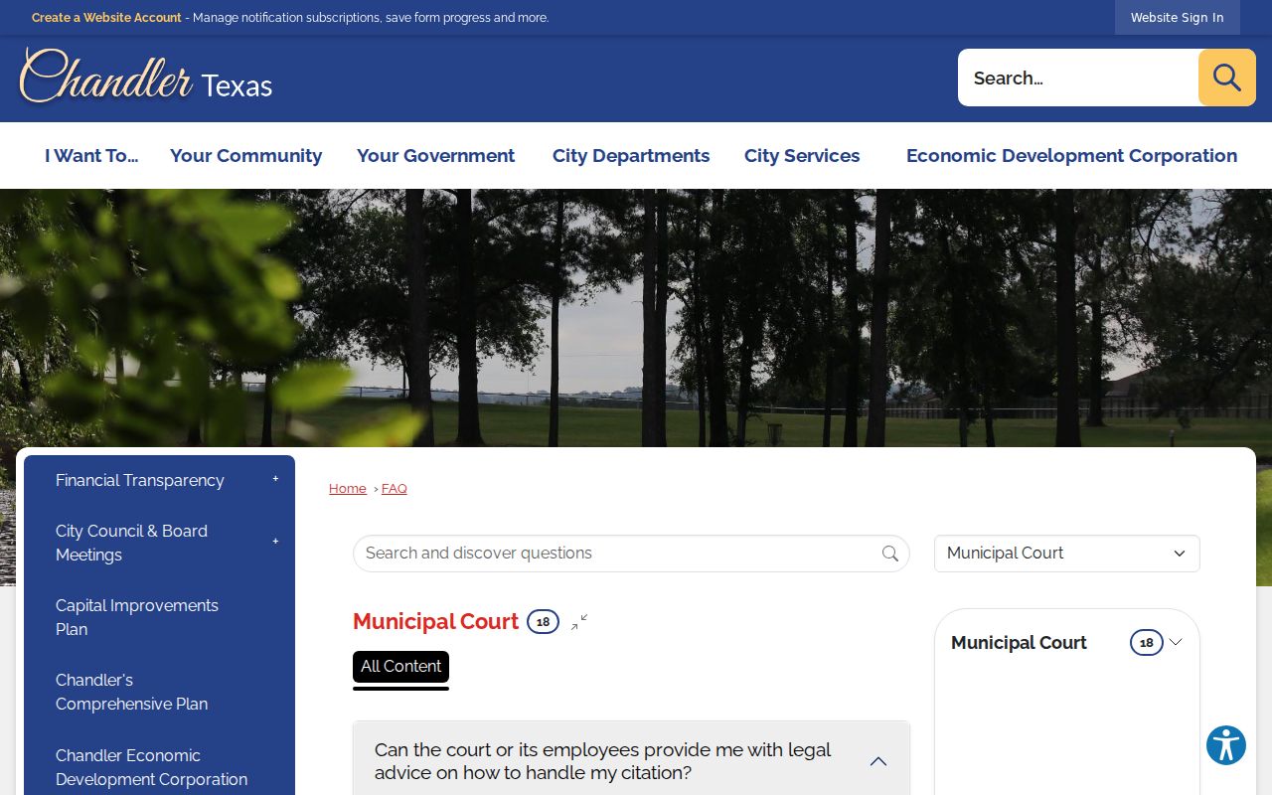Click the Chandler Texas logo
This screenshot has height=795, width=1272.
tap(146, 77)
